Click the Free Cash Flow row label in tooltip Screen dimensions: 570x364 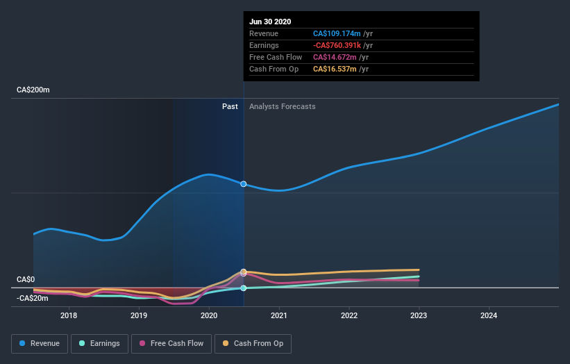tap(276, 57)
